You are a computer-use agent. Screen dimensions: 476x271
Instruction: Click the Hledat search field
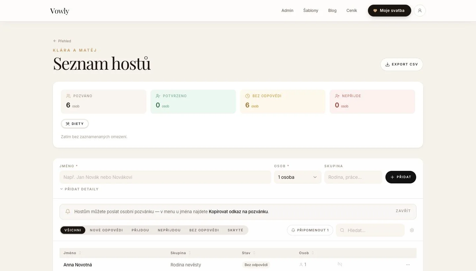click(x=370, y=230)
